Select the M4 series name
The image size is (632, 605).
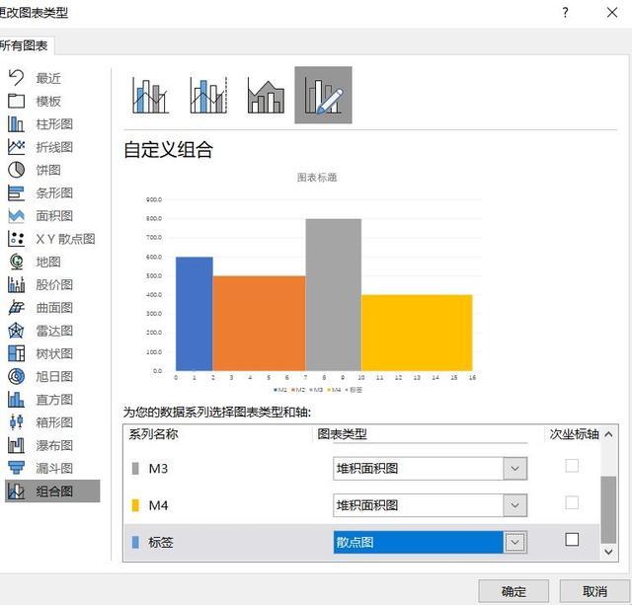tap(158, 505)
